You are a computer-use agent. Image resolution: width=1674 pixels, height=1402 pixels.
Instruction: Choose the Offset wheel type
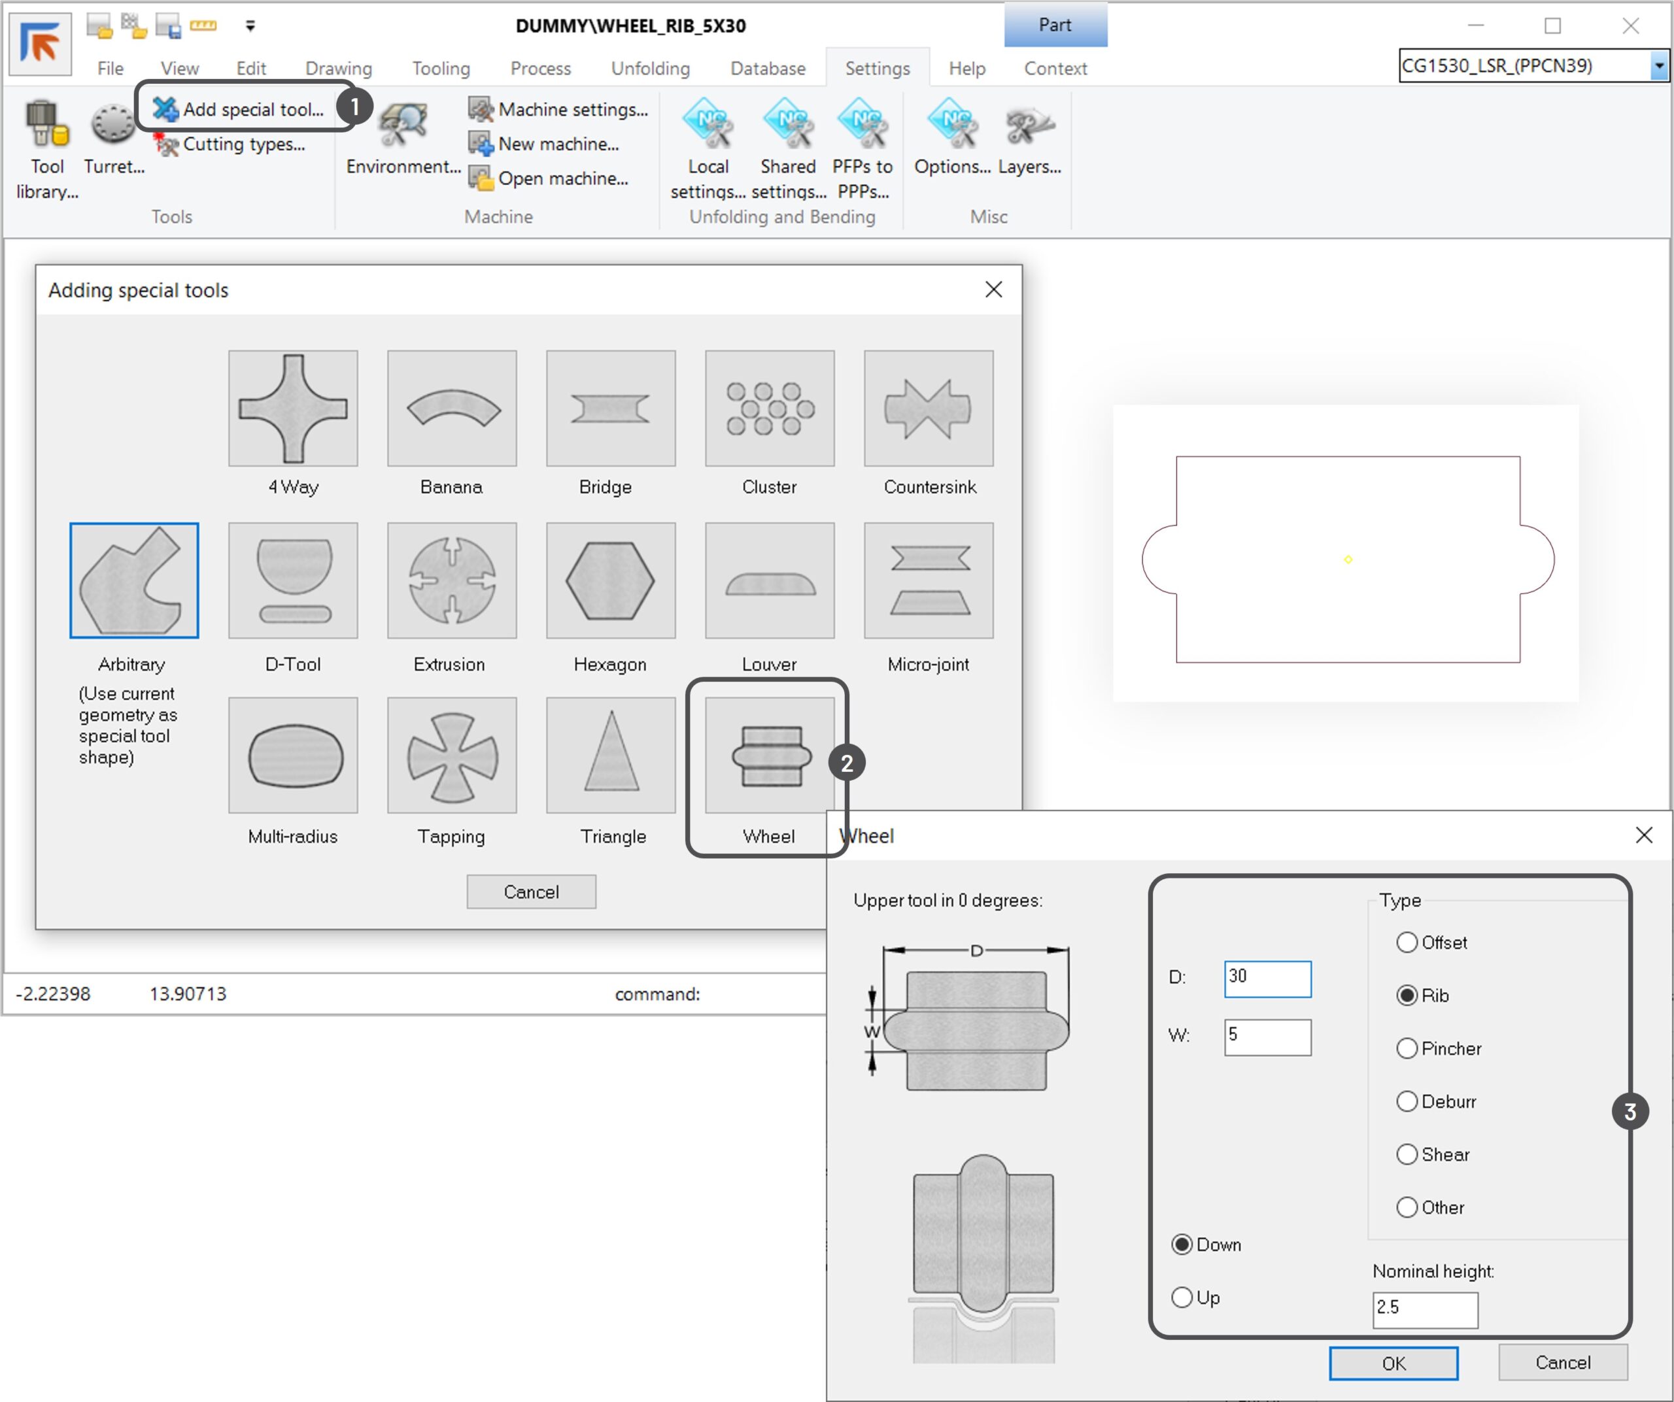point(1407,943)
